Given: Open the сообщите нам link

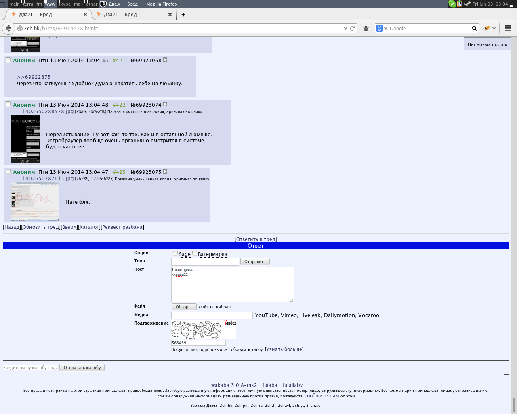Looking at the screenshot, I should 322,396.
